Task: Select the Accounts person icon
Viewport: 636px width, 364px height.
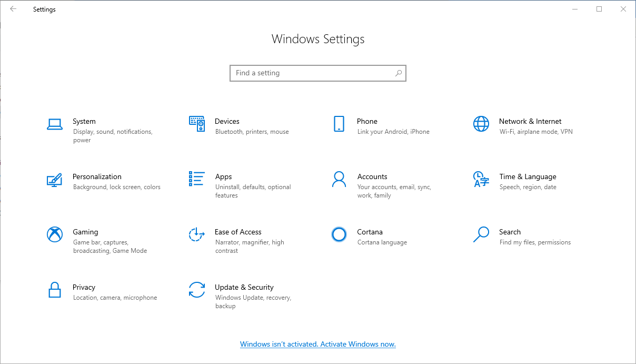Action: click(339, 179)
